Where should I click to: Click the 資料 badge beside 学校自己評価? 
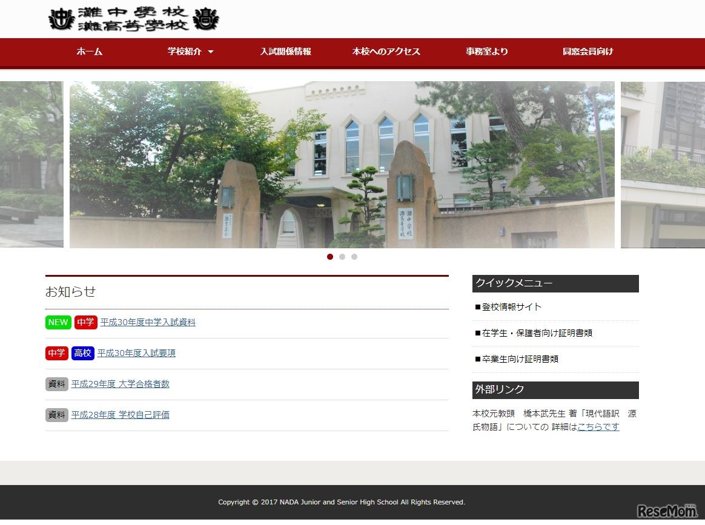[x=56, y=414]
